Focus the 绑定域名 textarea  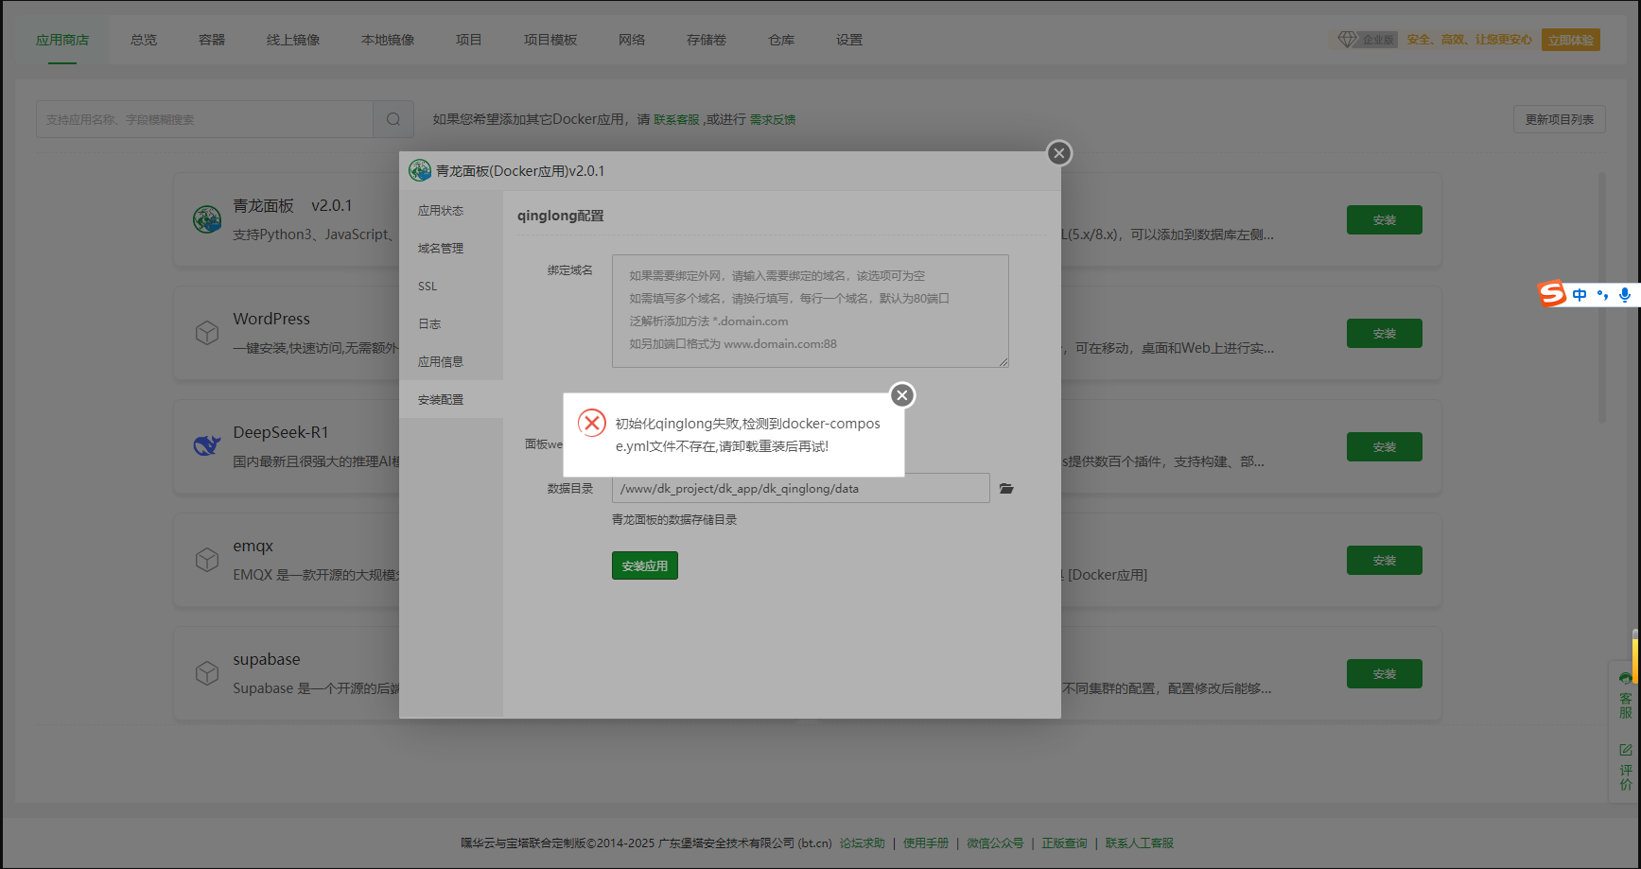[811, 311]
